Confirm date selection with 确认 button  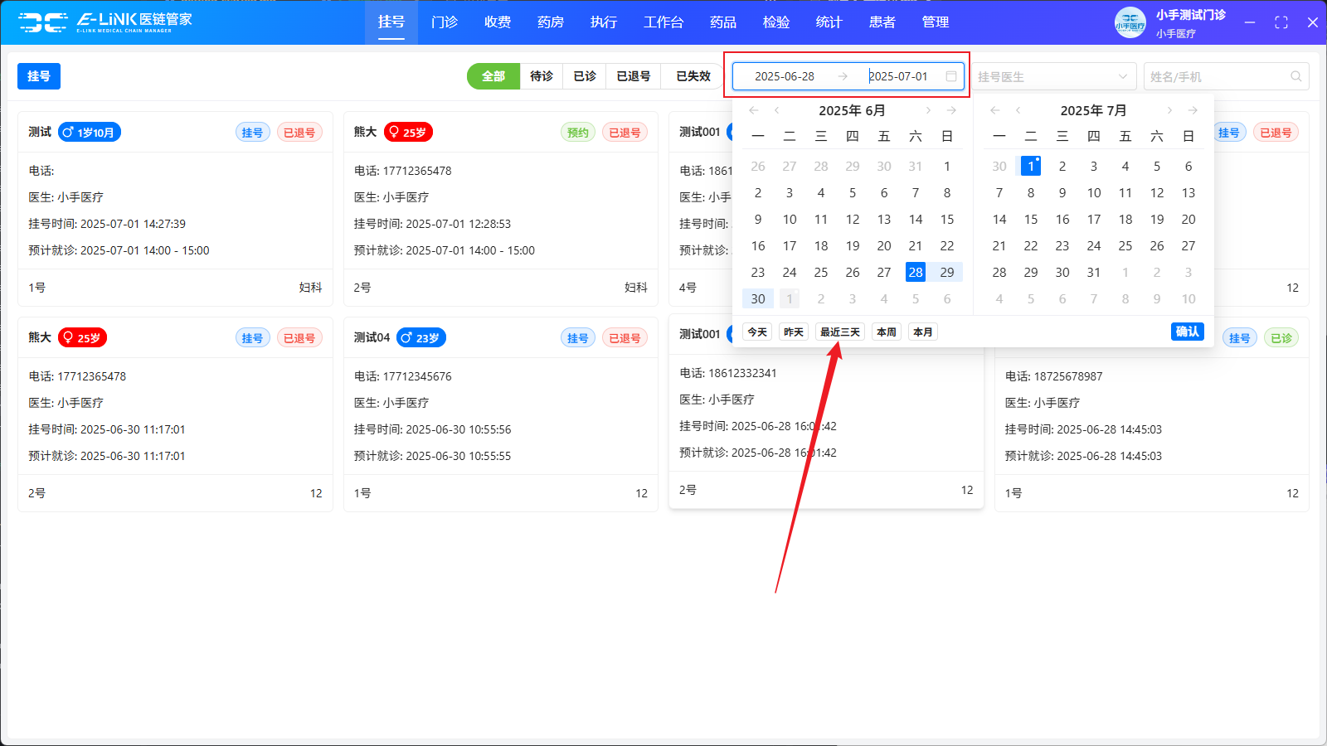[x=1187, y=332]
